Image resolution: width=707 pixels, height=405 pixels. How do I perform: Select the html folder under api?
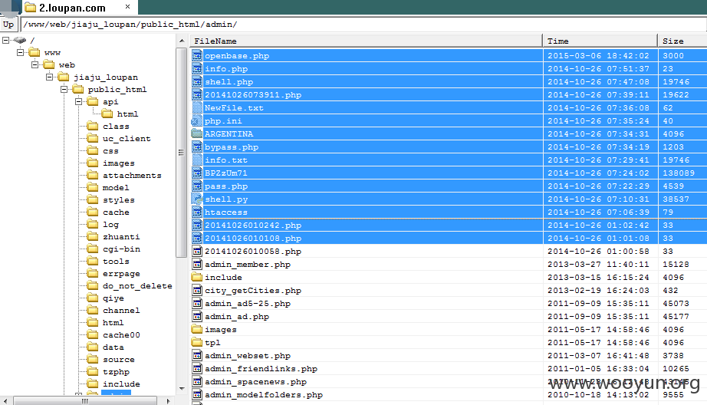pos(127,114)
